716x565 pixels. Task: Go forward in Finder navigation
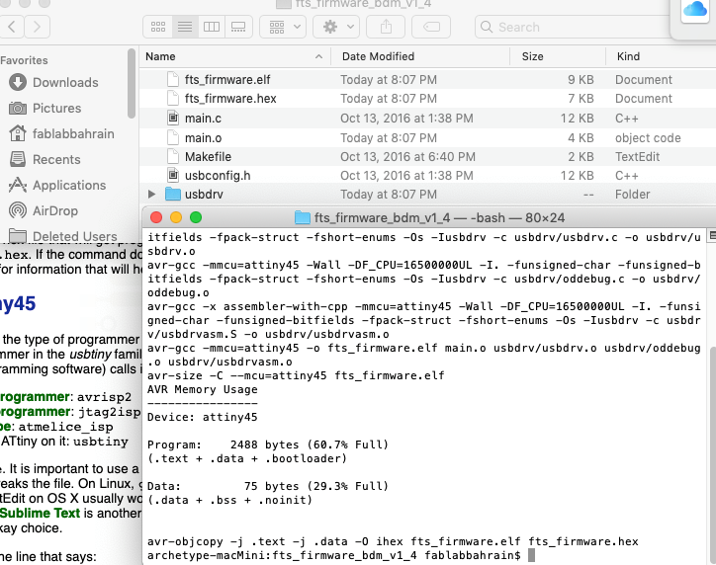[x=37, y=27]
